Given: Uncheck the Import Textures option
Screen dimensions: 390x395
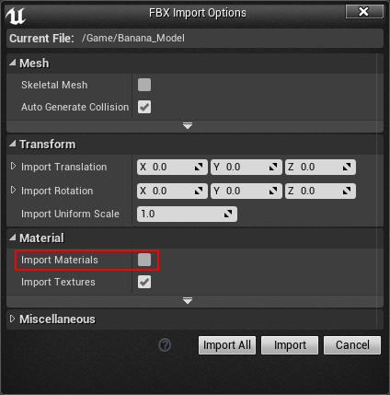Looking at the screenshot, I should (144, 282).
